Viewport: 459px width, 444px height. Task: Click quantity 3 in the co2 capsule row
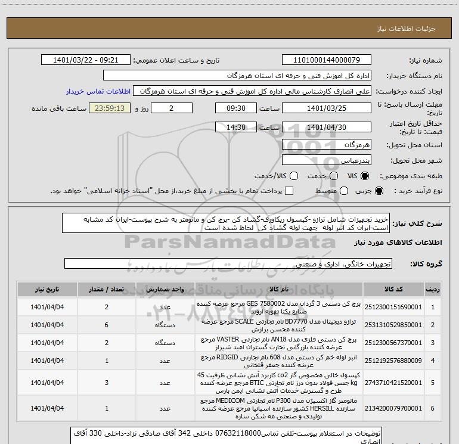[x=107, y=383]
